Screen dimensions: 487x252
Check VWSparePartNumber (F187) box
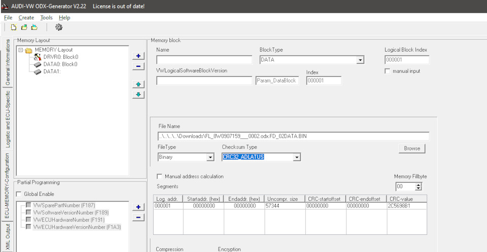[28, 205]
